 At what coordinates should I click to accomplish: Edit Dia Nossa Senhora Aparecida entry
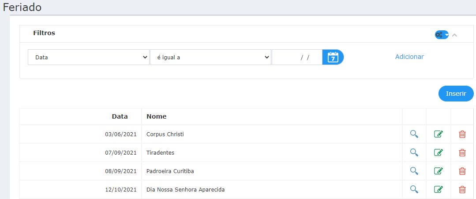[x=439, y=189]
